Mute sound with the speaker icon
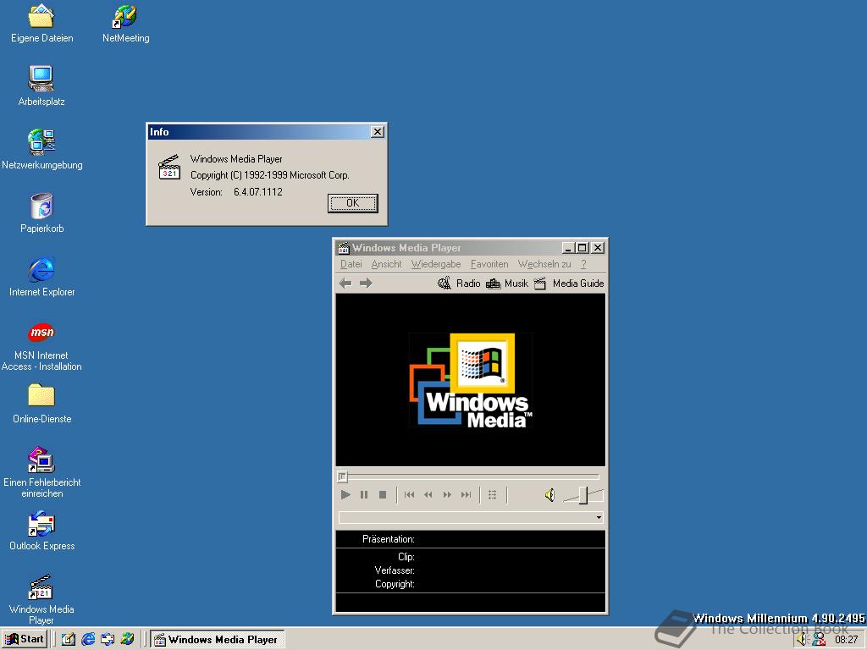The width and height of the screenshot is (867, 650). point(549,494)
